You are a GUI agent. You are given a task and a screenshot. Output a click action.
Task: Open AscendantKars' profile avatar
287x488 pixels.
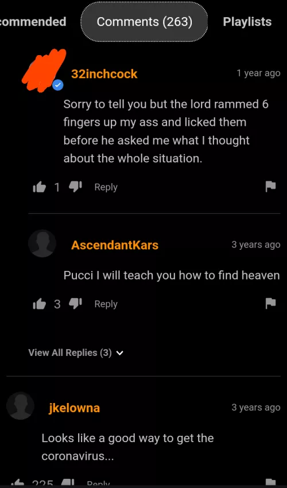(42, 243)
